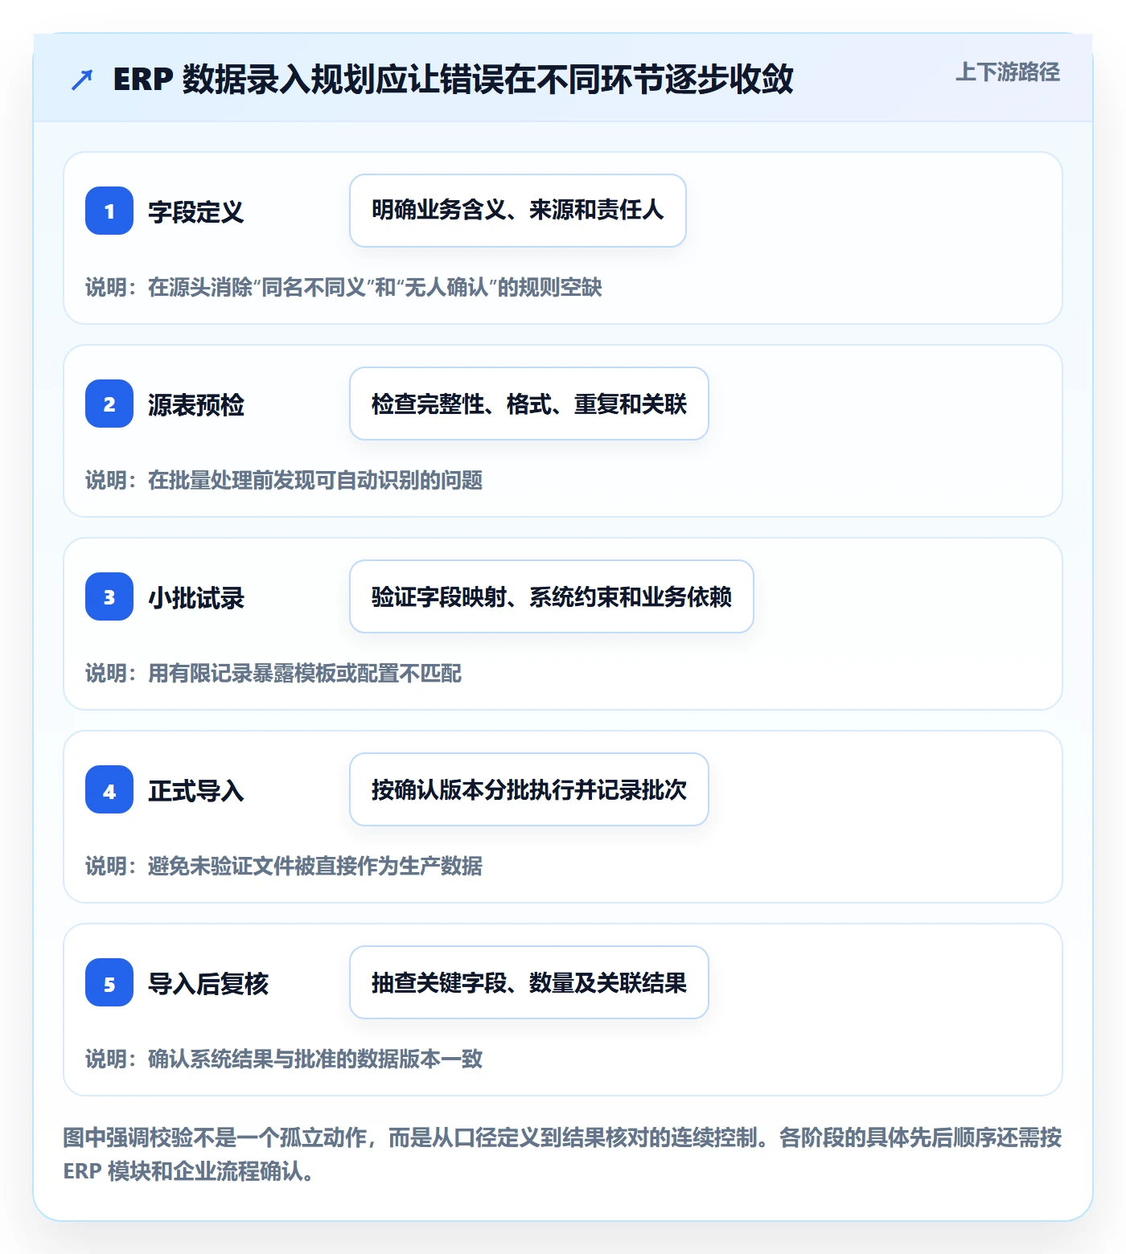The image size is (1126, 1254).
Task: Click the 上下游路径 label in header
Action: (1007, 72)
